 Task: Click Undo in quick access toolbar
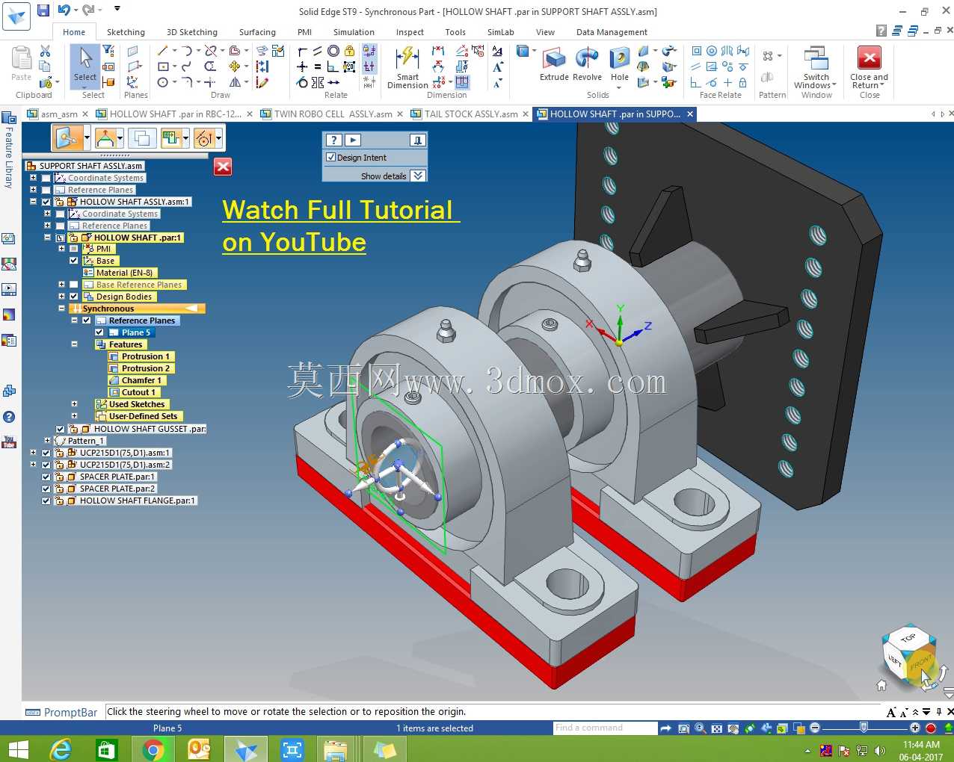click(x=64, y=10)
